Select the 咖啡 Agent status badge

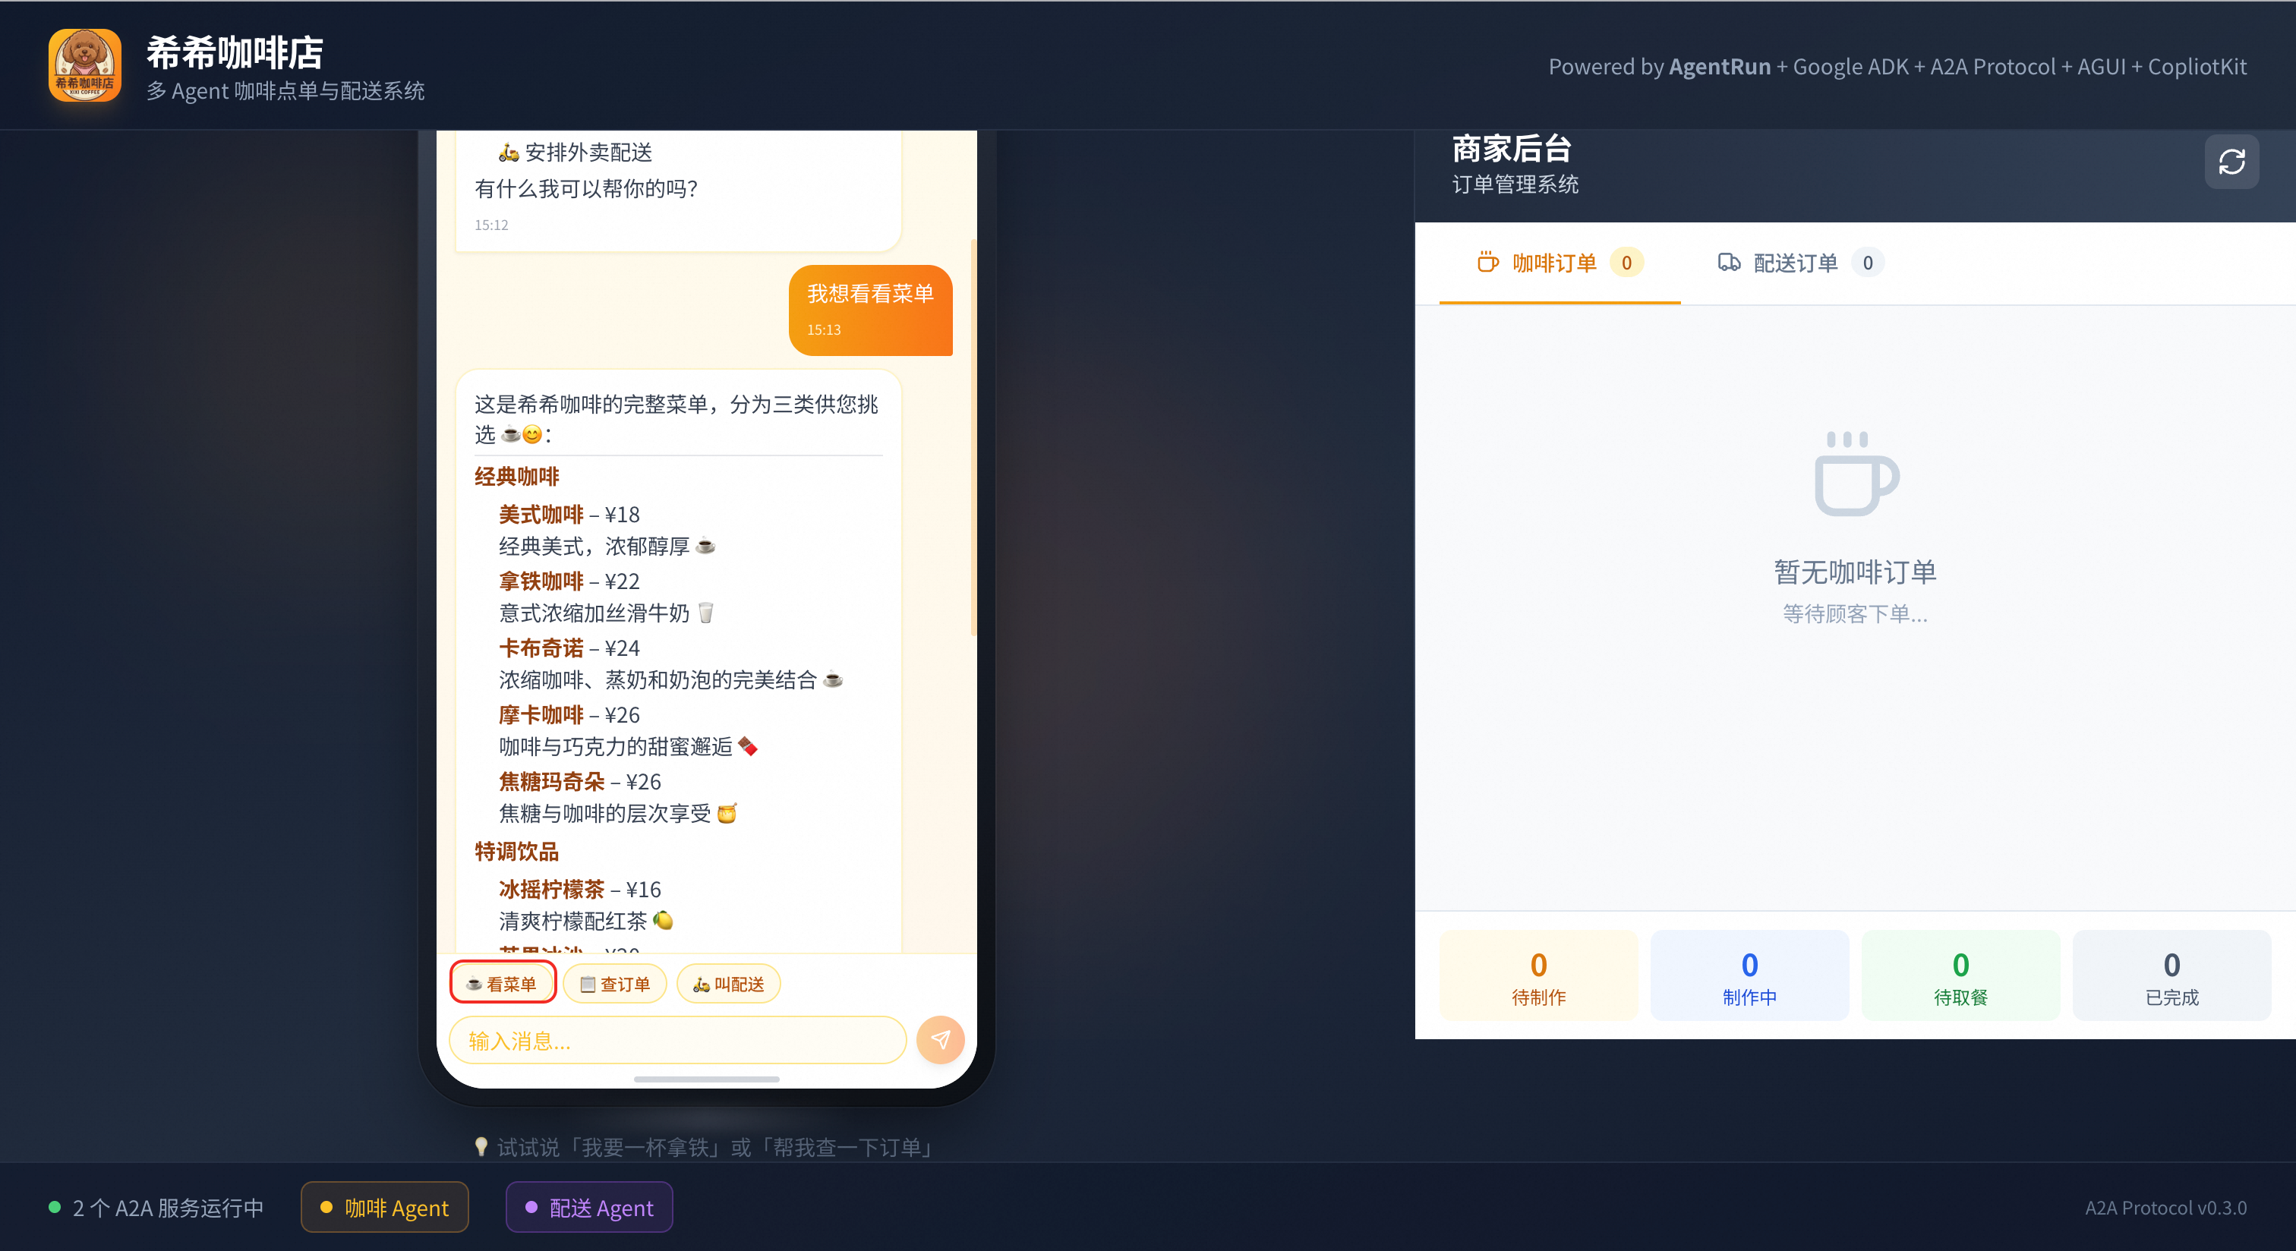tap(384, 1207)
